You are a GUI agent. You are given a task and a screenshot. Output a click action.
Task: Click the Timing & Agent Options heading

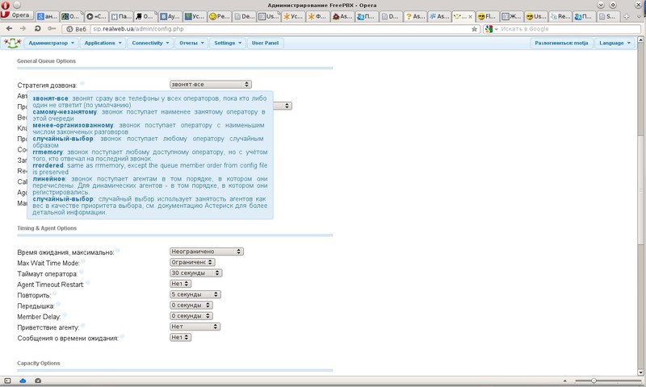tap(47, 228)
